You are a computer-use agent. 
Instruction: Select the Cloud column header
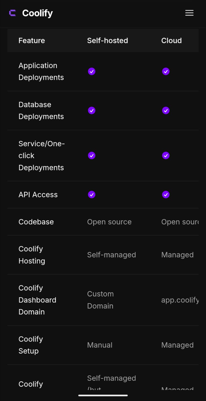pyautogui.click(x=171, y=41)
